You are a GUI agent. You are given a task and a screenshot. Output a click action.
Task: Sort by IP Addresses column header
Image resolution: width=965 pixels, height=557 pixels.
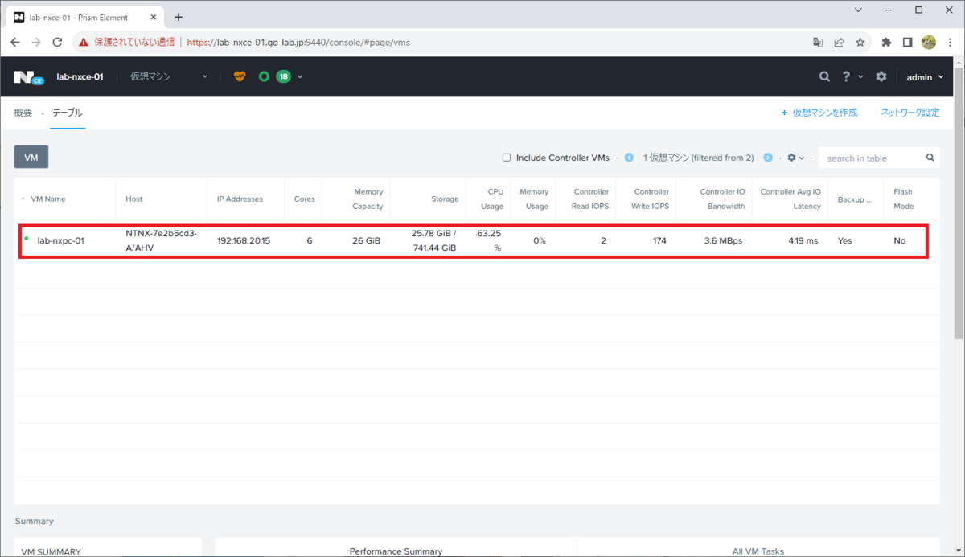click(239, 199)
